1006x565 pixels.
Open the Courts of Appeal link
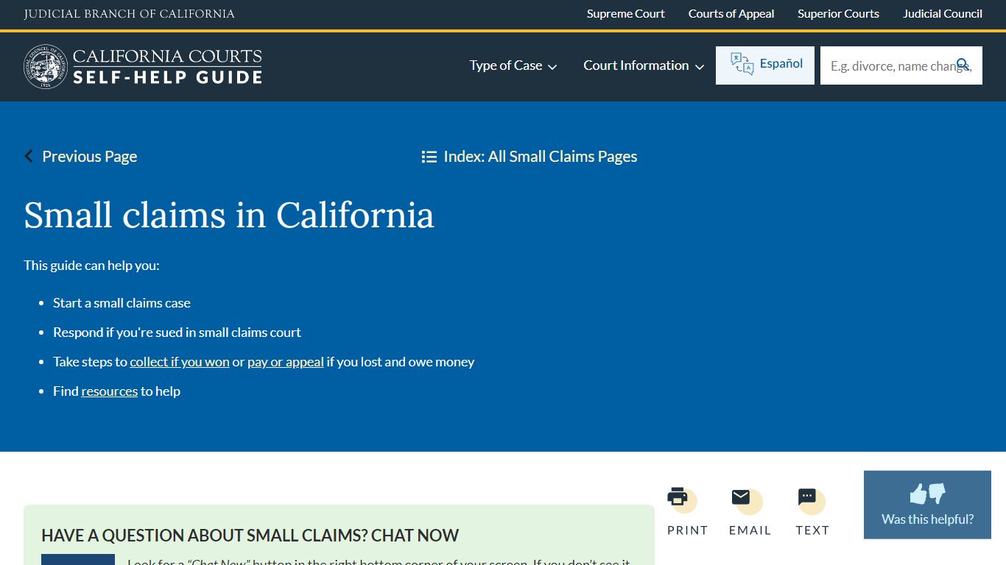tap(731, 13)
